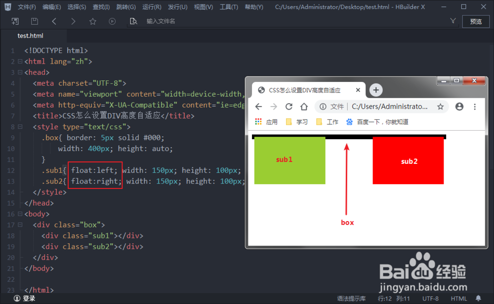Collapse the body element fold at line 16
Viewport: 494px width, 304px height.
(x=20, y=214)
